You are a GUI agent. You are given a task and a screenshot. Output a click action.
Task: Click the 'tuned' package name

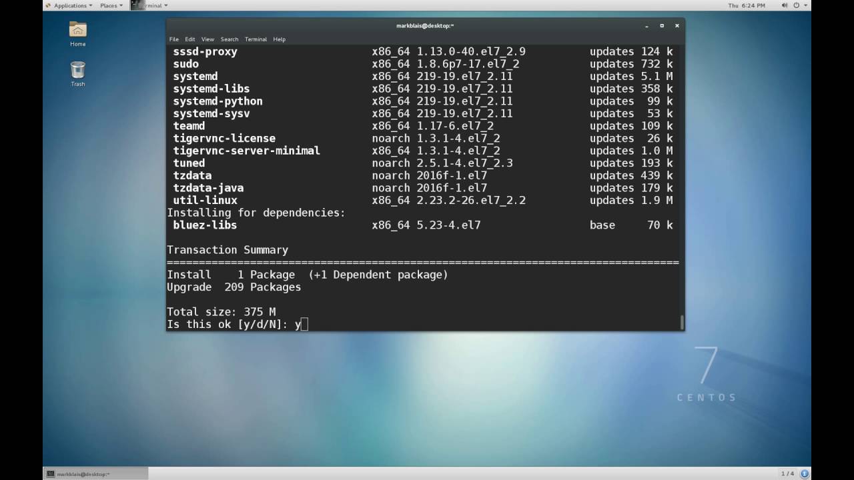[x=189, y=163]
